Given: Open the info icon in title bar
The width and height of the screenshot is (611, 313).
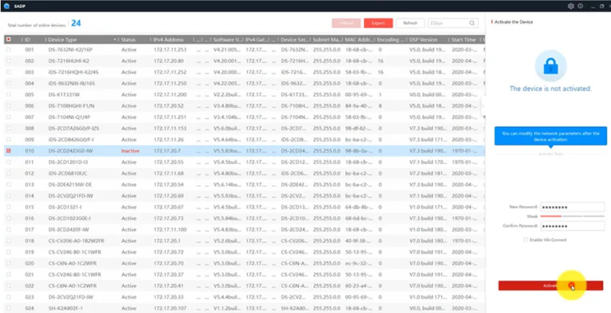Looking at the screenshot, I should [580, 6].
